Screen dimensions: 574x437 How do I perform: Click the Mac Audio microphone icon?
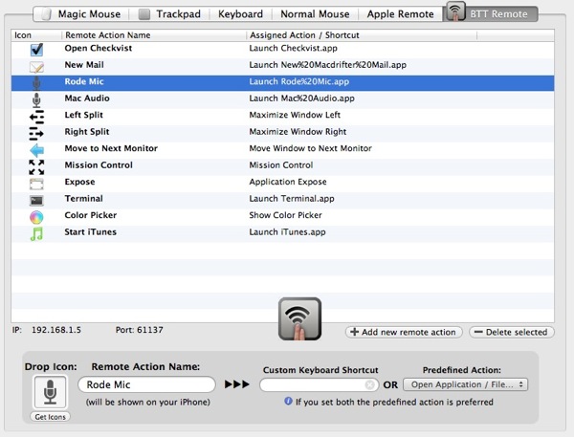tap(36, 99)
